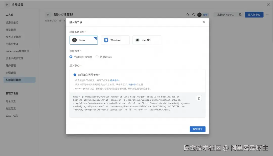This screenshot has width=273, height=156.
Task: Refresh the build cluster page
Action: click(193, 15)
